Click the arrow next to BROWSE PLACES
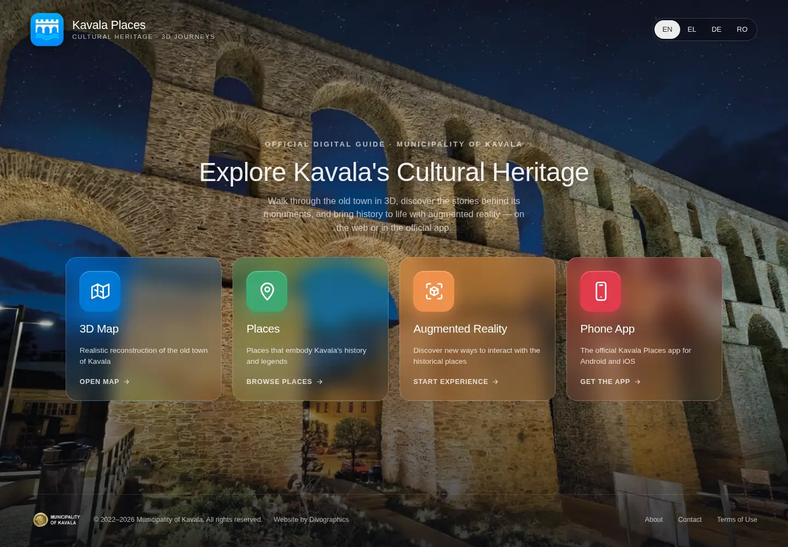The image size is (788, 547). tap(320, 382)
